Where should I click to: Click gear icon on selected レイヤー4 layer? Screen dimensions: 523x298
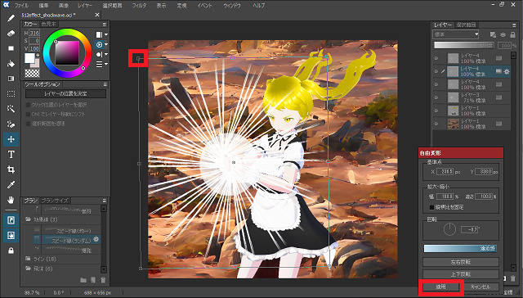507,71
